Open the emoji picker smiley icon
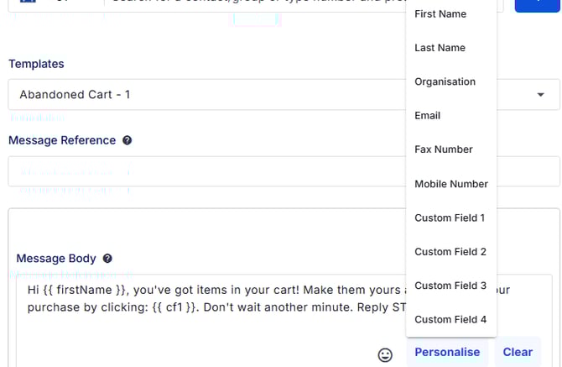The image size is (562, 367). pyautogui.click(x=385, y=354)
